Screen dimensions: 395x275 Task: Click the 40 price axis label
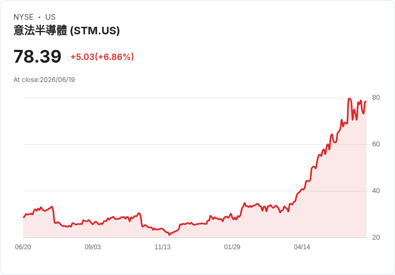tap(376, 191)
